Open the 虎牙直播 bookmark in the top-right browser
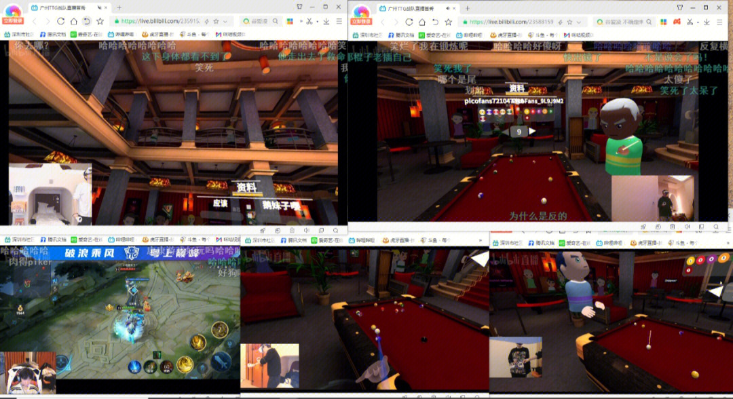 pyautogui.click(x=506, y=35)
